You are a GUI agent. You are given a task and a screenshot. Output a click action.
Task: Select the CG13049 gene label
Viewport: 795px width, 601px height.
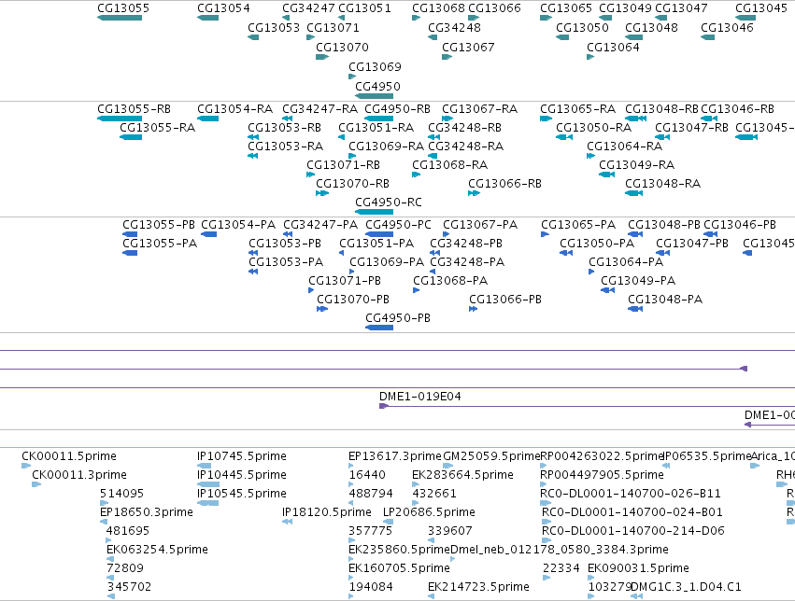click(x=625, y=8)
